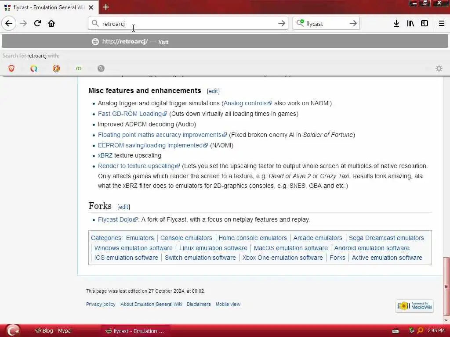This screenshot has width=450, height=337.
Task: Open the Forks category link
Action: click(x=337, y=258)
